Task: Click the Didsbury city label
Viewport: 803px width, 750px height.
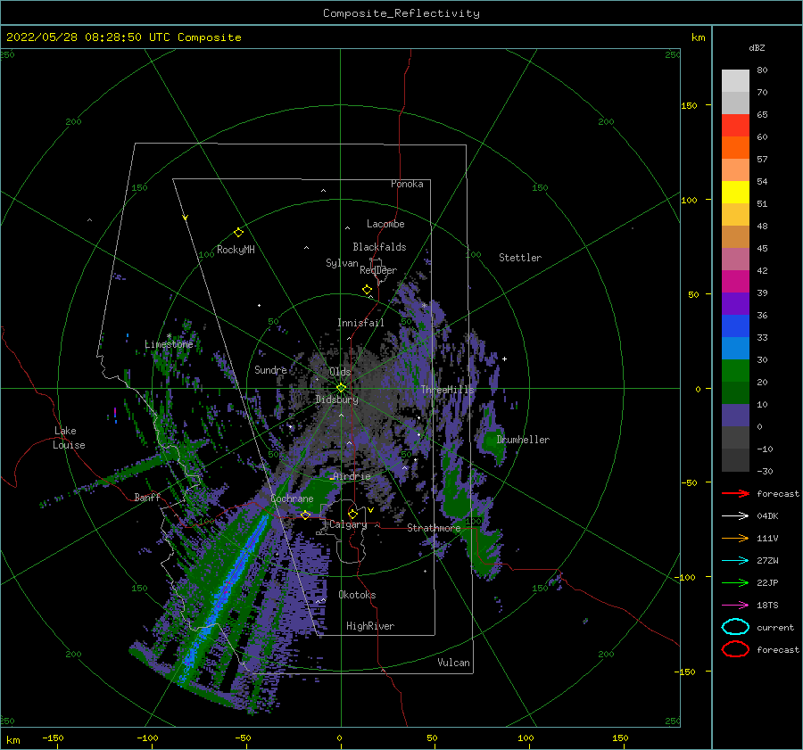Action: [337, 400]
